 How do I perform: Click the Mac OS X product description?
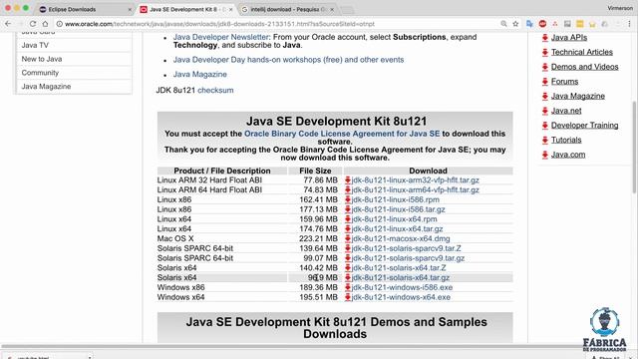(175, 238)
